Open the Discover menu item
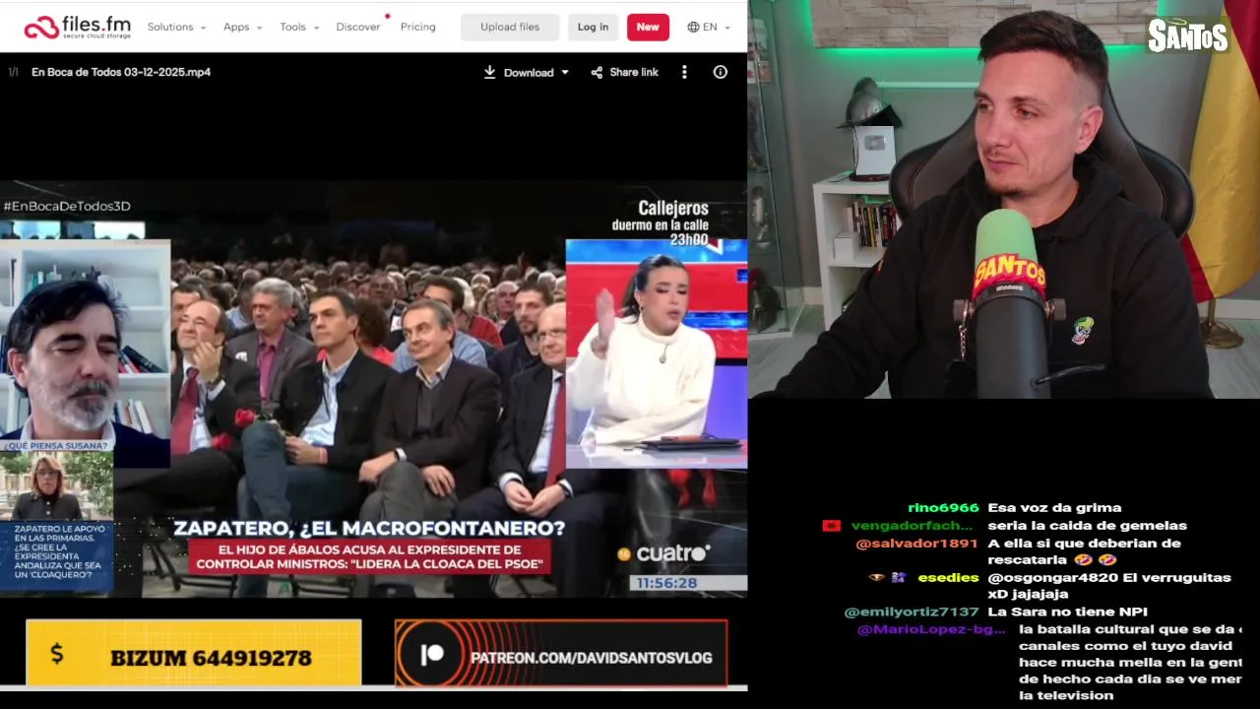The height and width of the screenshot is (709, 1260). coord(358,27)
